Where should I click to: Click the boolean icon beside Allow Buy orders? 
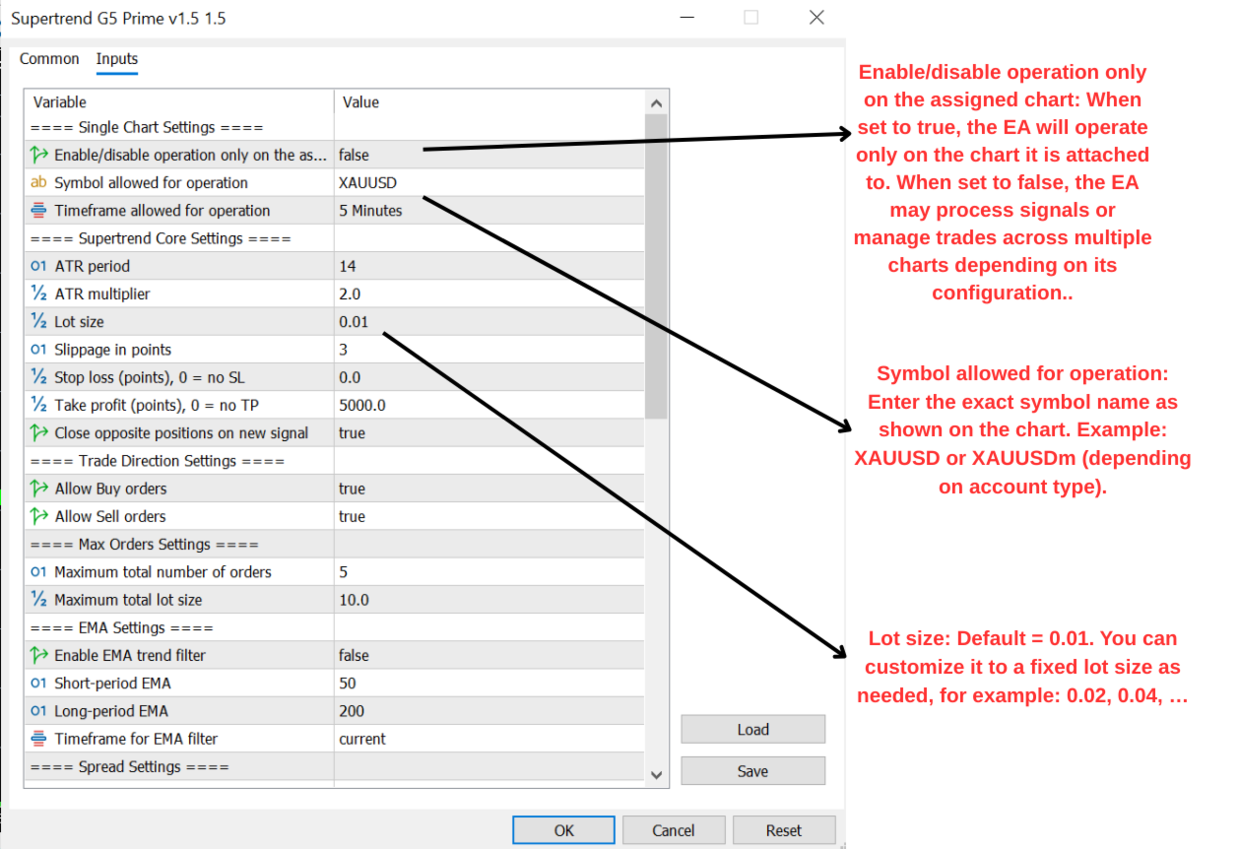pyautogui.click(x=39, y=489)
